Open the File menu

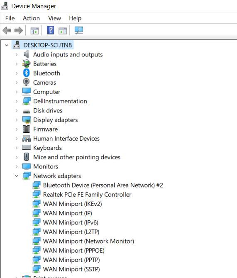point(10,18)
